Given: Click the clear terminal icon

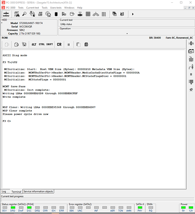Looking at the screenshot, I should 24,44.
